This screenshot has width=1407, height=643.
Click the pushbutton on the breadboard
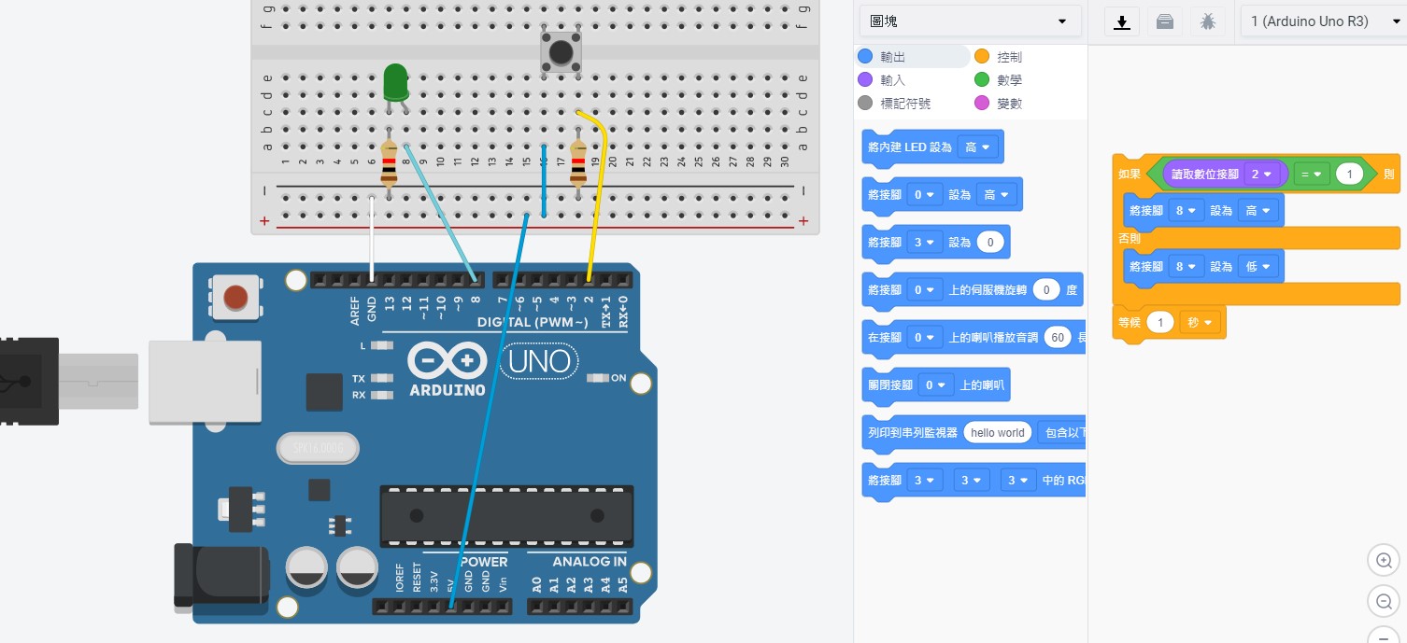[561, 52]
